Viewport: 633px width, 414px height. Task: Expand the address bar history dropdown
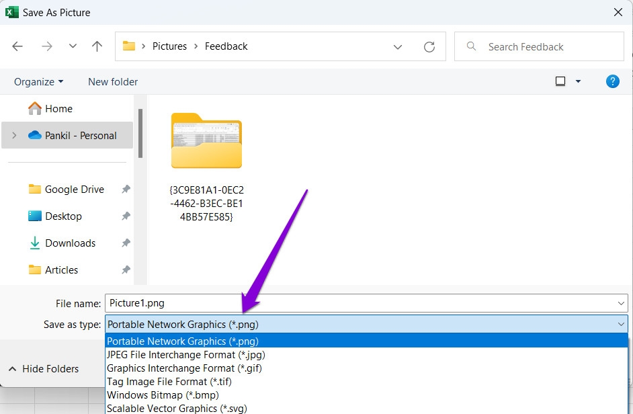click(x=398, y=47)
